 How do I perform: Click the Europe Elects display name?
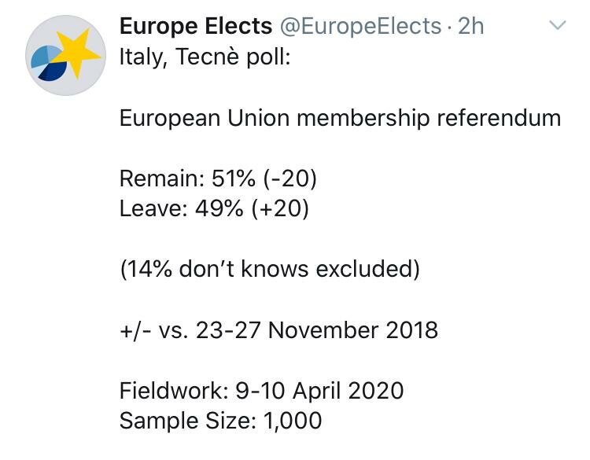tap(195, 26)
